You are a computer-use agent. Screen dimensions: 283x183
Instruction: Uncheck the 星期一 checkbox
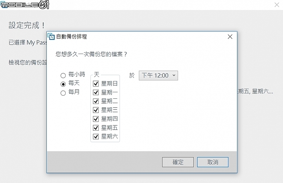coord(96,92)
